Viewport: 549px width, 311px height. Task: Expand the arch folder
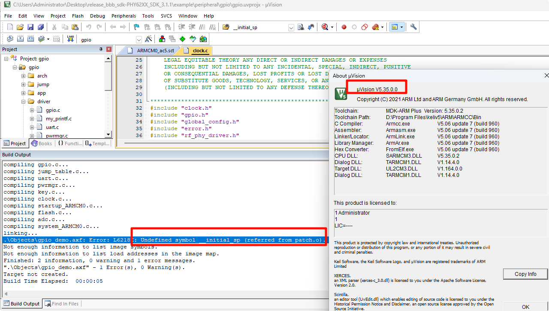point(24,76)
